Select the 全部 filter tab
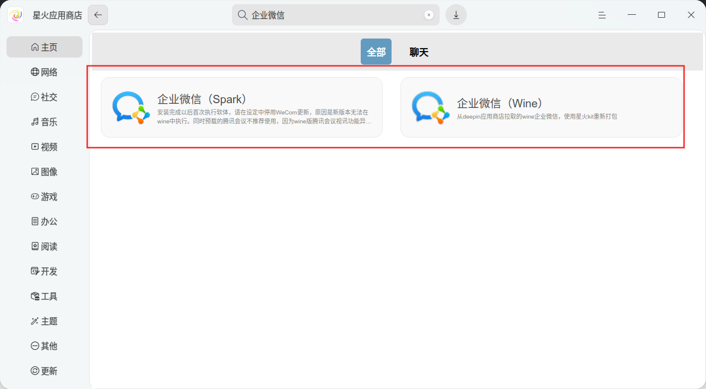The width and height of the screenshot is (706, 389). click(376, 52)
